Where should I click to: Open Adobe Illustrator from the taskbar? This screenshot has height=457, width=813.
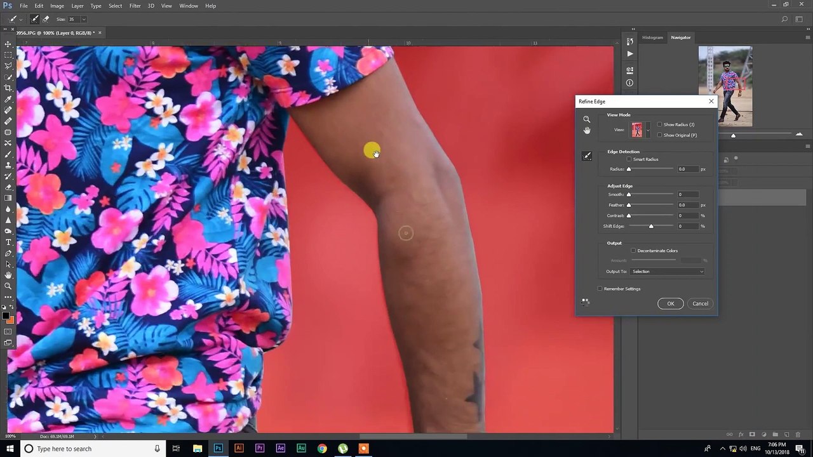point(239,449)
